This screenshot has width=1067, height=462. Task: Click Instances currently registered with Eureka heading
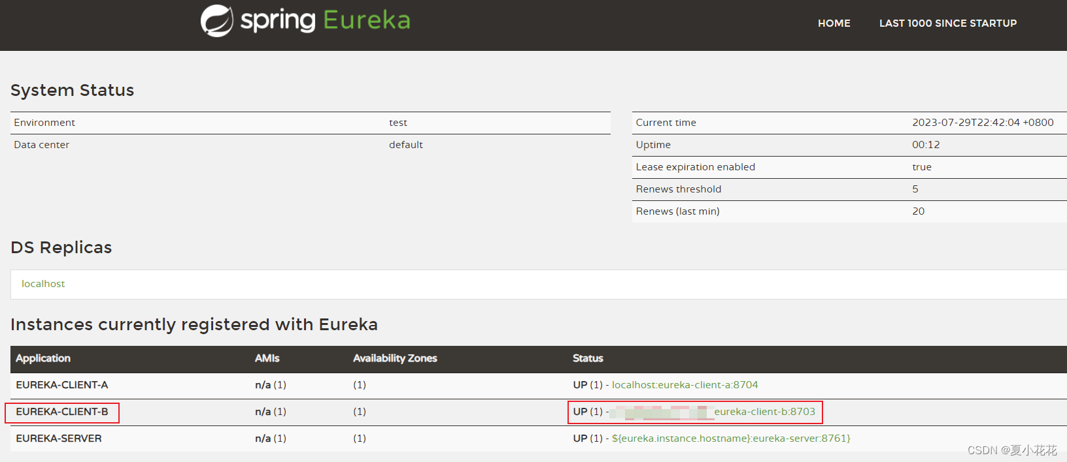194,324
